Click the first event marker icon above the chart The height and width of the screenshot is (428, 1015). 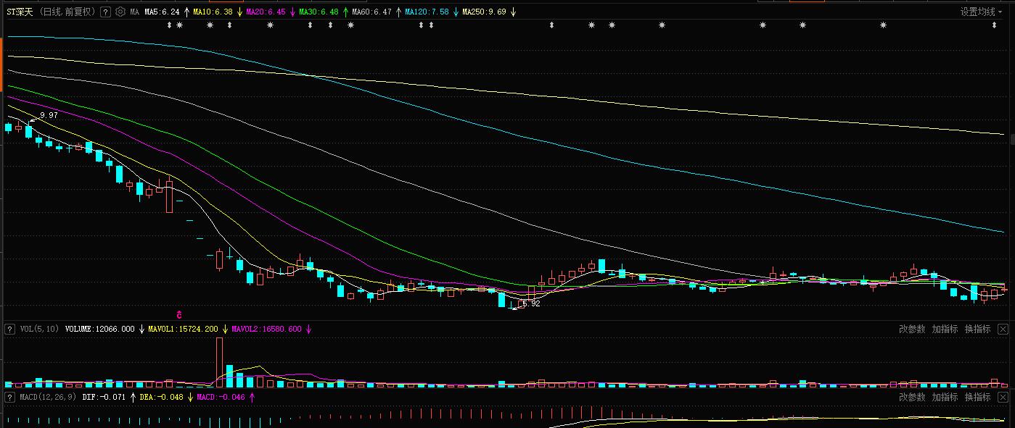(x=170, y=25)
